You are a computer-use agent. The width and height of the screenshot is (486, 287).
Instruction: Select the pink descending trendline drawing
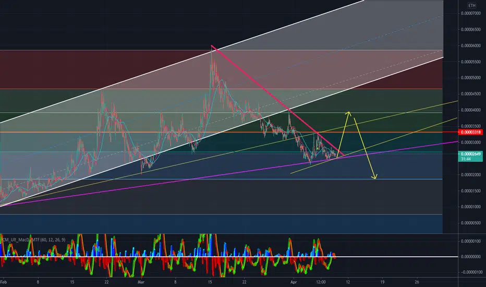pyautogui.click(x=278, y=101)
